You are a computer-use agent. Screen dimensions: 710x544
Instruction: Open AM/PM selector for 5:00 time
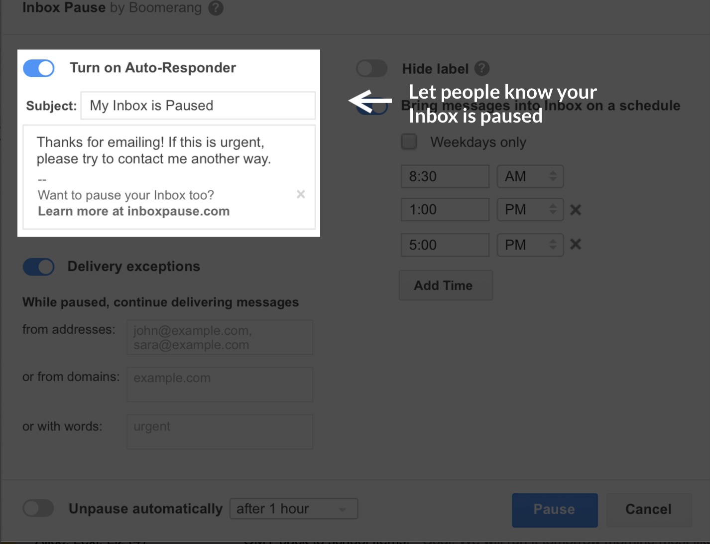click(530, 245)
